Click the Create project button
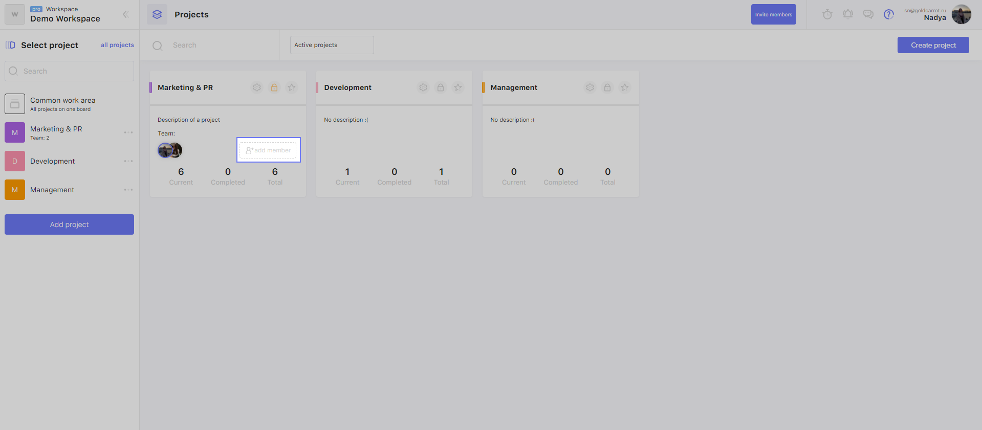The image size is (982, 430). (933, 45)
